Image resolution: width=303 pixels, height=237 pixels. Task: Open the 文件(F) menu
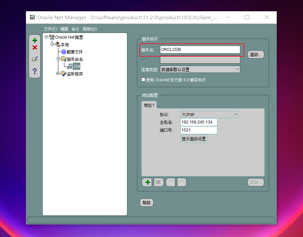(50, 29)
